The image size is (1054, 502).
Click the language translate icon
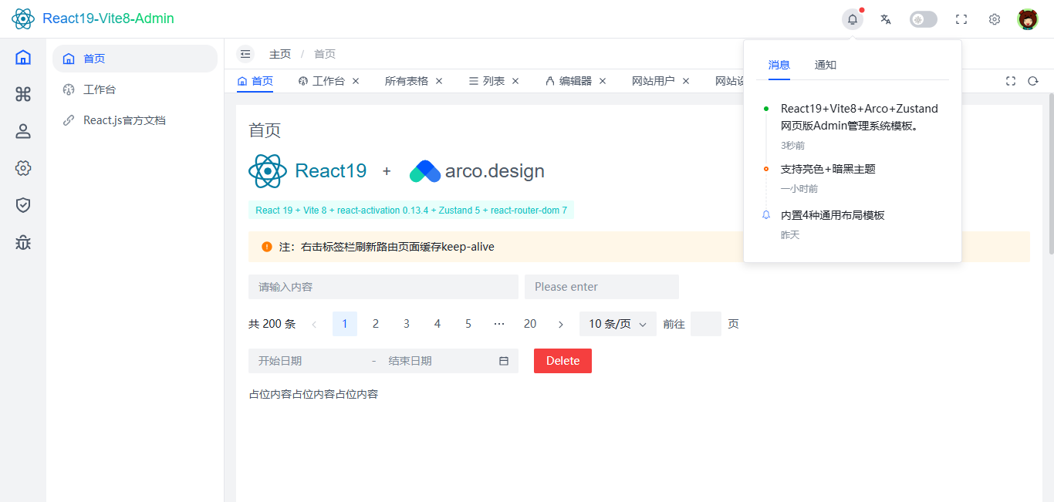(x=886, y=19)
